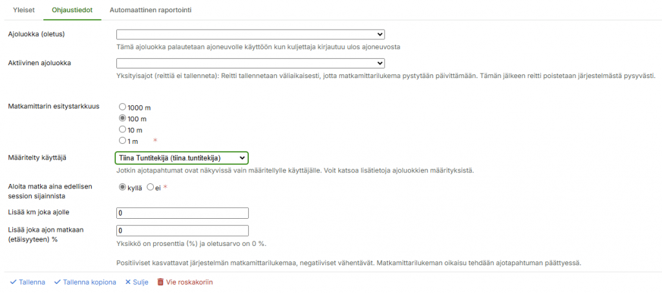This screenshot has height=293, width=662.
Task: Click the checkmark icon beside Tallenna
Action: click(12, 282)
